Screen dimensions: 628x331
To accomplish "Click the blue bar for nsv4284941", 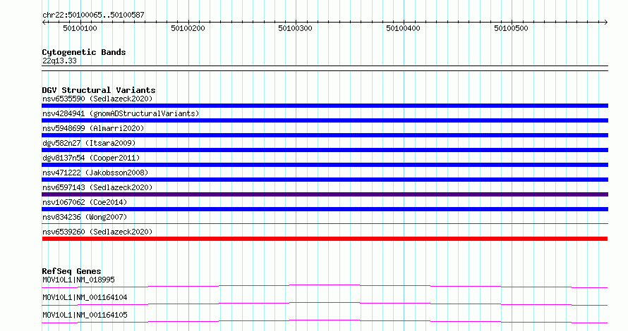I will [x=325, y=120].
